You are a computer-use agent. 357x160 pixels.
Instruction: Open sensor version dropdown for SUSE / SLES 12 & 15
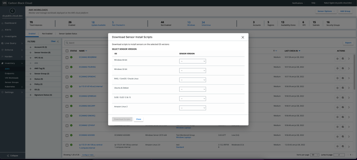192,99
